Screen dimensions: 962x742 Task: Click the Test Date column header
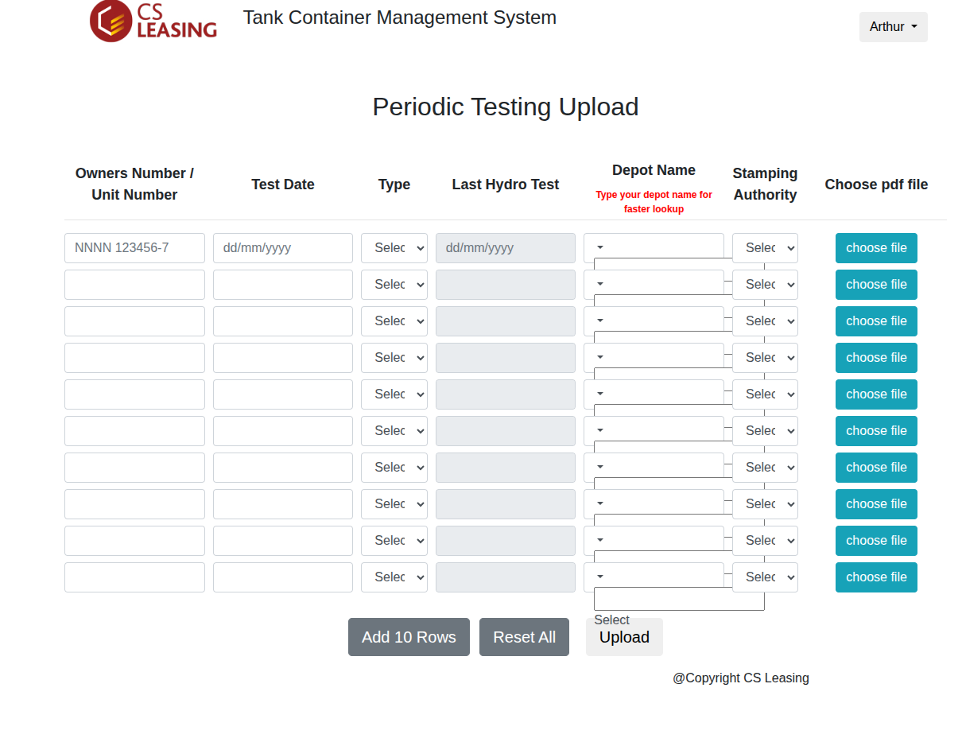point(283,185)
